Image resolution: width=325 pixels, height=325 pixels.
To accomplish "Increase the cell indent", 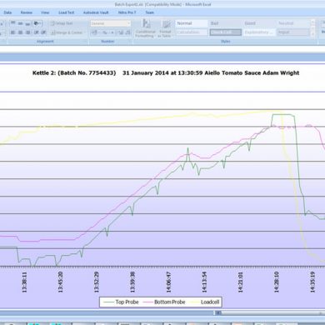I will coord(43,32).
